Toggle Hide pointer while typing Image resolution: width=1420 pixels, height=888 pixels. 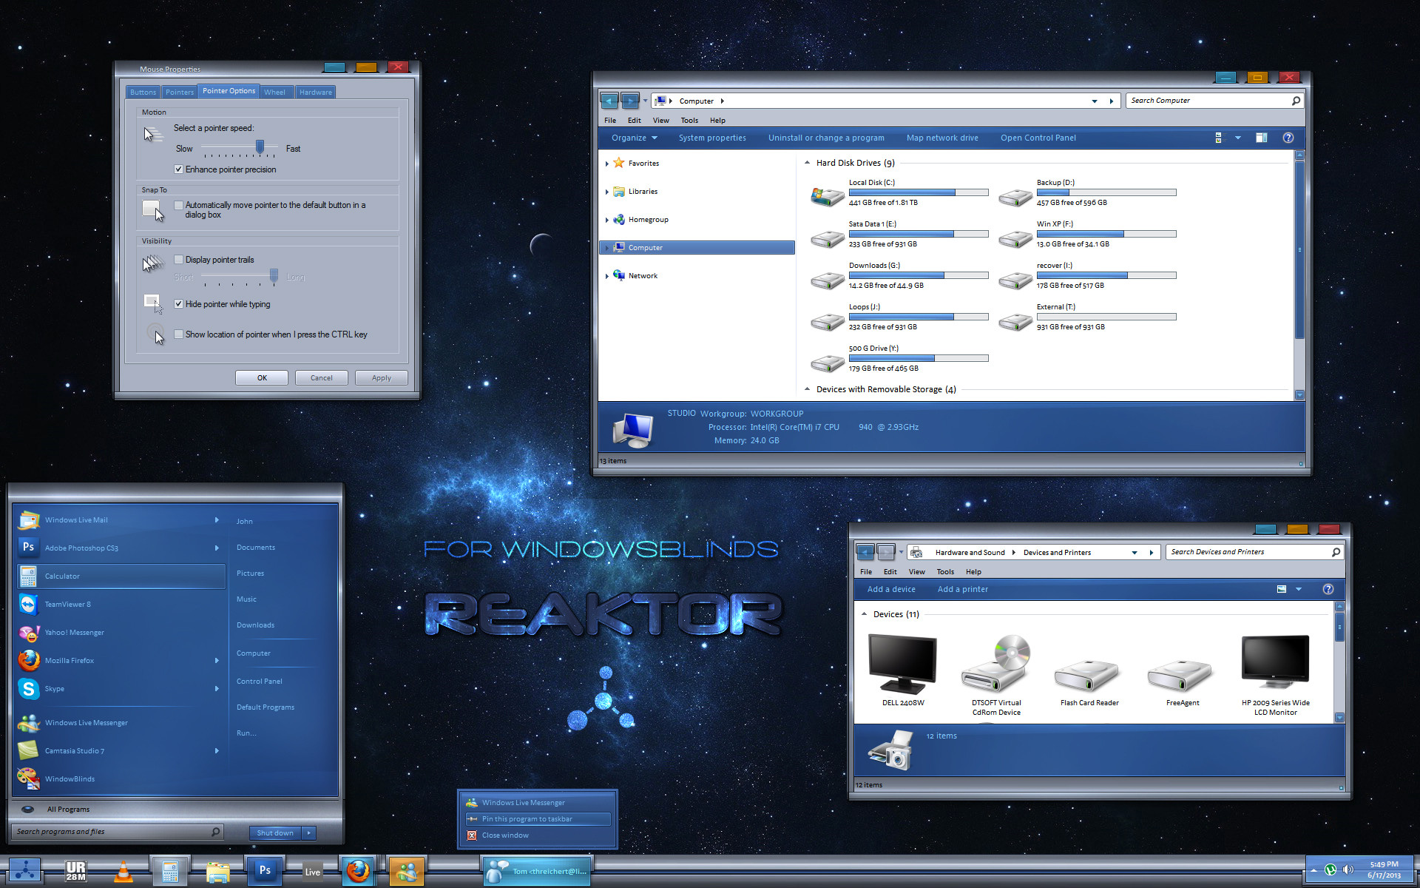pos(178,304)
